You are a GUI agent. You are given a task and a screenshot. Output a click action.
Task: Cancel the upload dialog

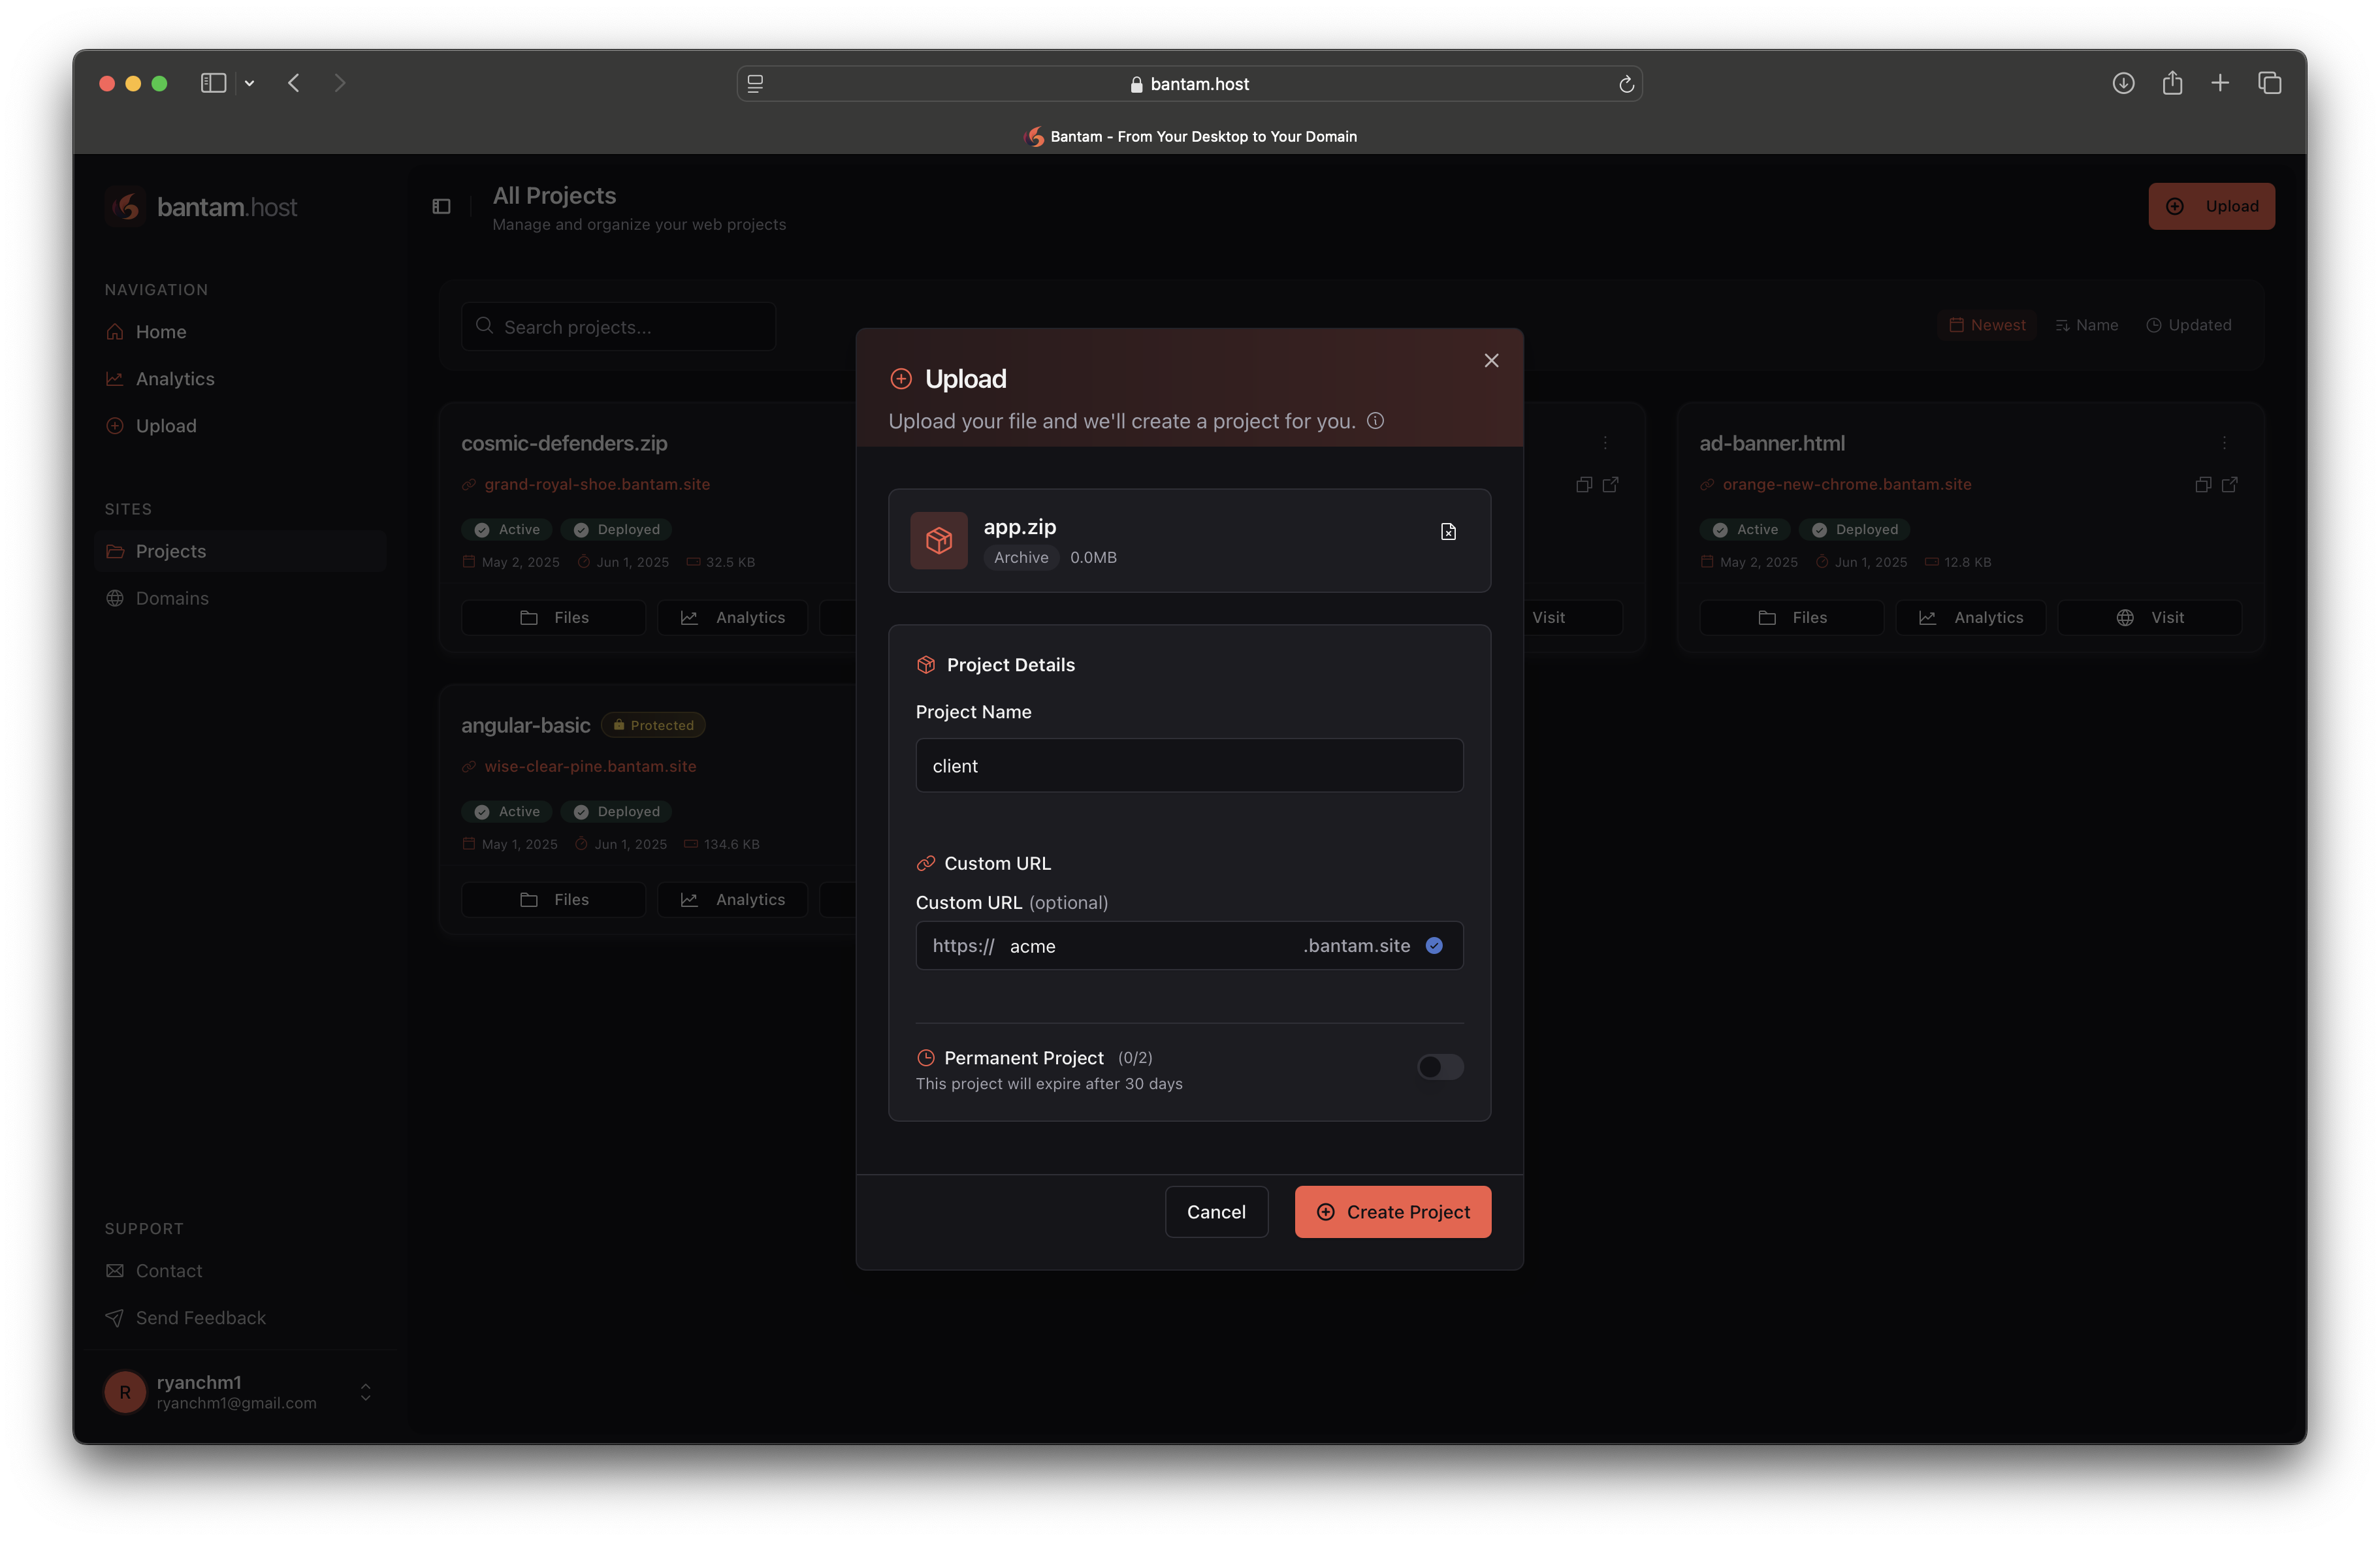click(1216, 1211)
